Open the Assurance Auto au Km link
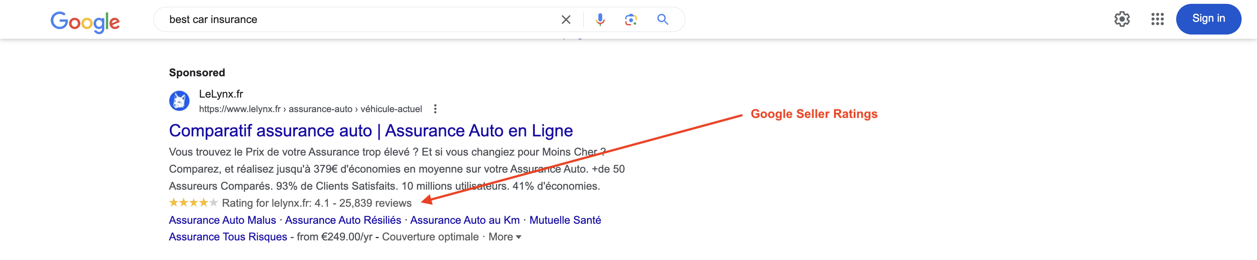Image resolution: width=1257 pixels, height=260 pixels. (x=465, y=220)
